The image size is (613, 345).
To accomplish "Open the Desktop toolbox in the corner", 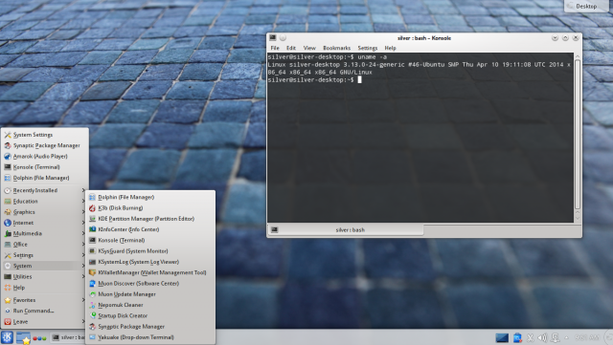I will (x=586, y=6).
